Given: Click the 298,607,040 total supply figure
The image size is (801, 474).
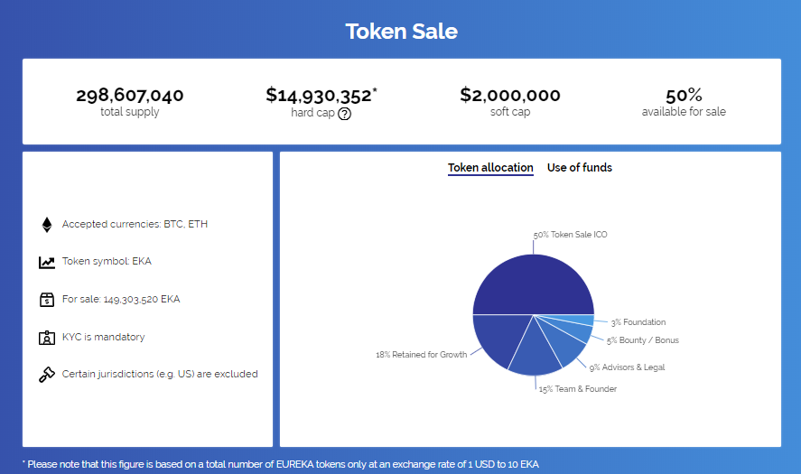Looking at the screenshot, I should (x=130, y=95).
